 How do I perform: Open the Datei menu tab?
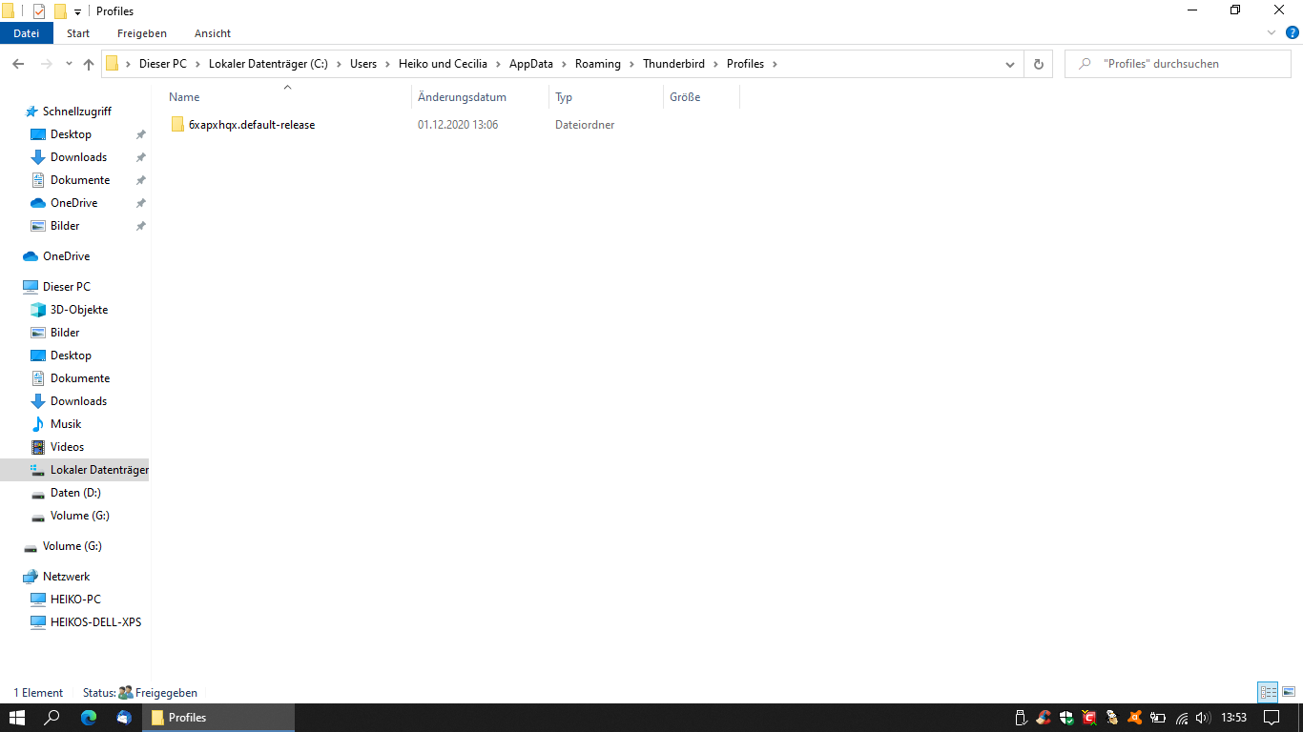click(x=27, y=33)
